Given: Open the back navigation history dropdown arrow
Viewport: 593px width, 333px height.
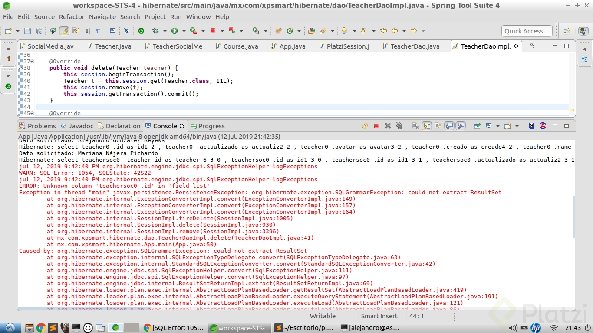Looking at the screenshot, I should point(404,31).
